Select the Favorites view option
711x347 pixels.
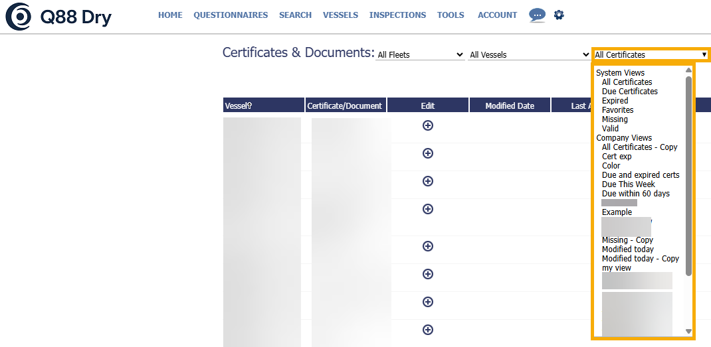click(x=617, y=110)
